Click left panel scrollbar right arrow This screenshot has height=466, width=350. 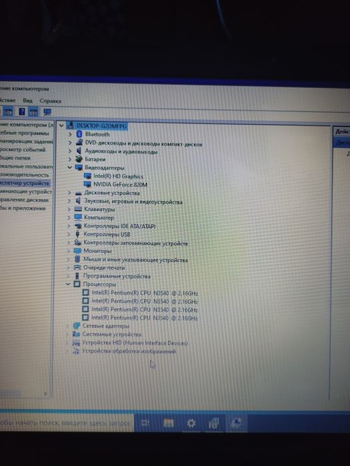[45, 393]
